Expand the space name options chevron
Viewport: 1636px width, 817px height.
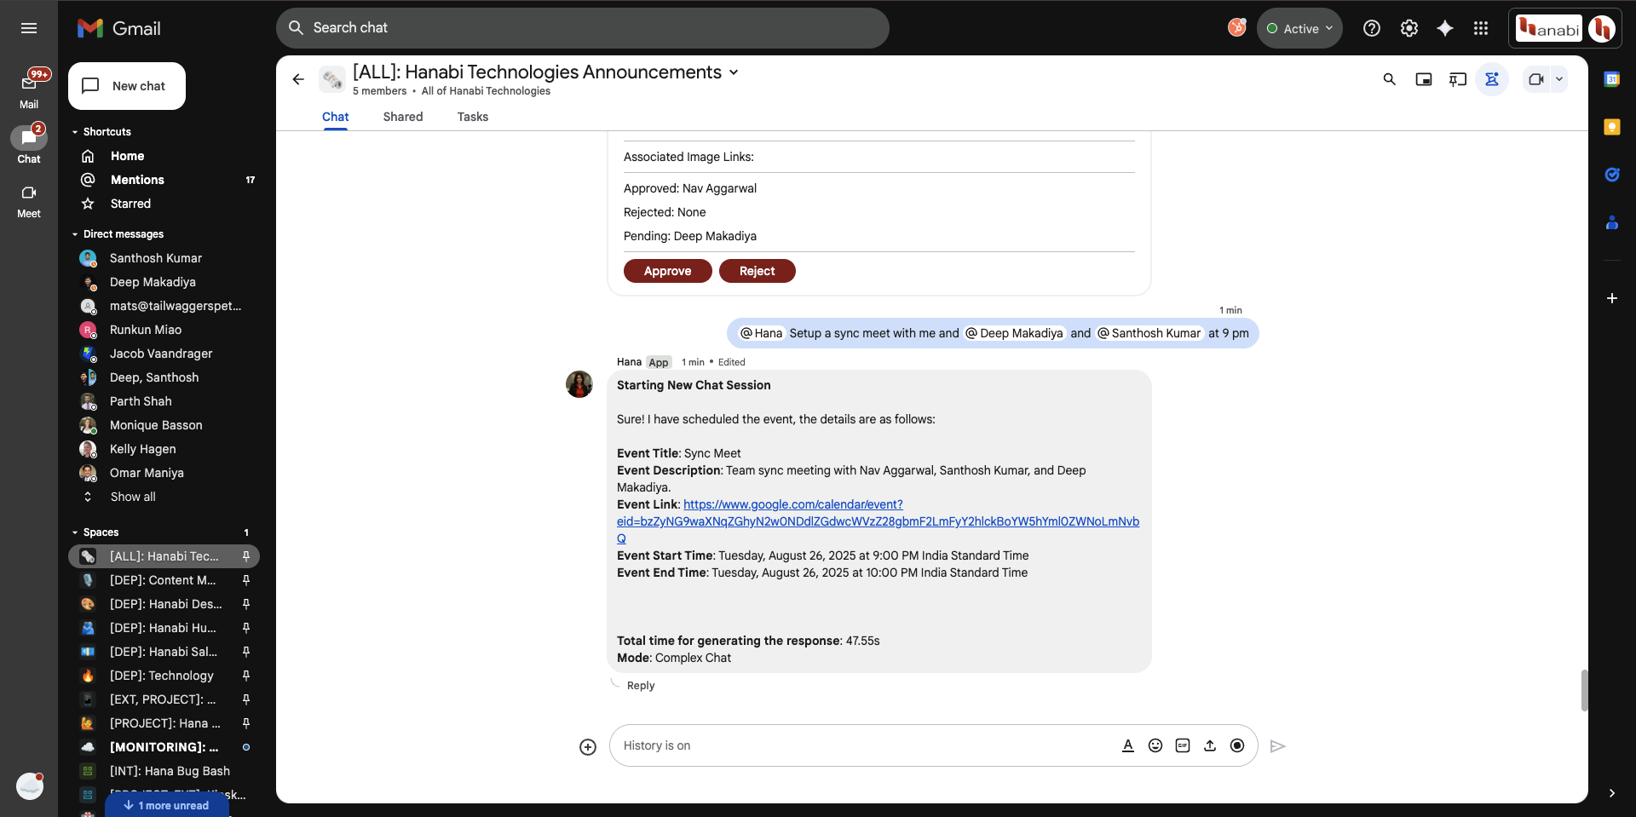pos(734,72)
